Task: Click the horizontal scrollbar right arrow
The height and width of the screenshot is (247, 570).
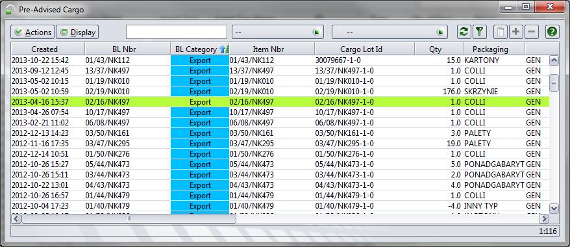Action: [544, 218]
